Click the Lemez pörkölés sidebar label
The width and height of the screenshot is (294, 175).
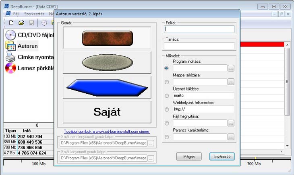pos(35,68)
